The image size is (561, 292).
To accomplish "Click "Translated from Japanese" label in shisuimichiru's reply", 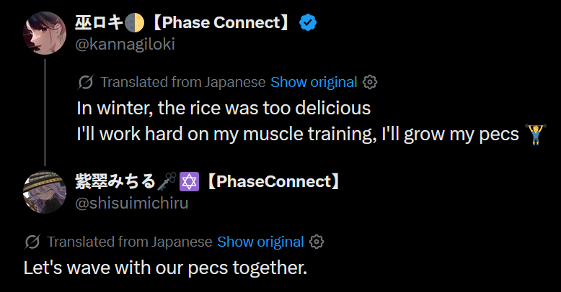I will pos(130,242).
